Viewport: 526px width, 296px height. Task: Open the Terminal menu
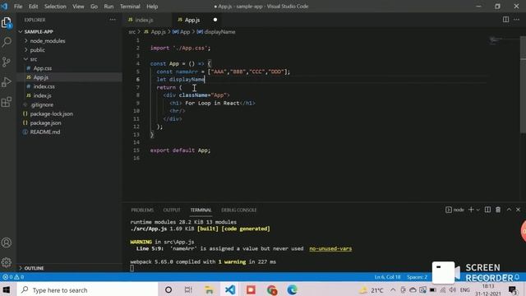(x=130, y=7)
